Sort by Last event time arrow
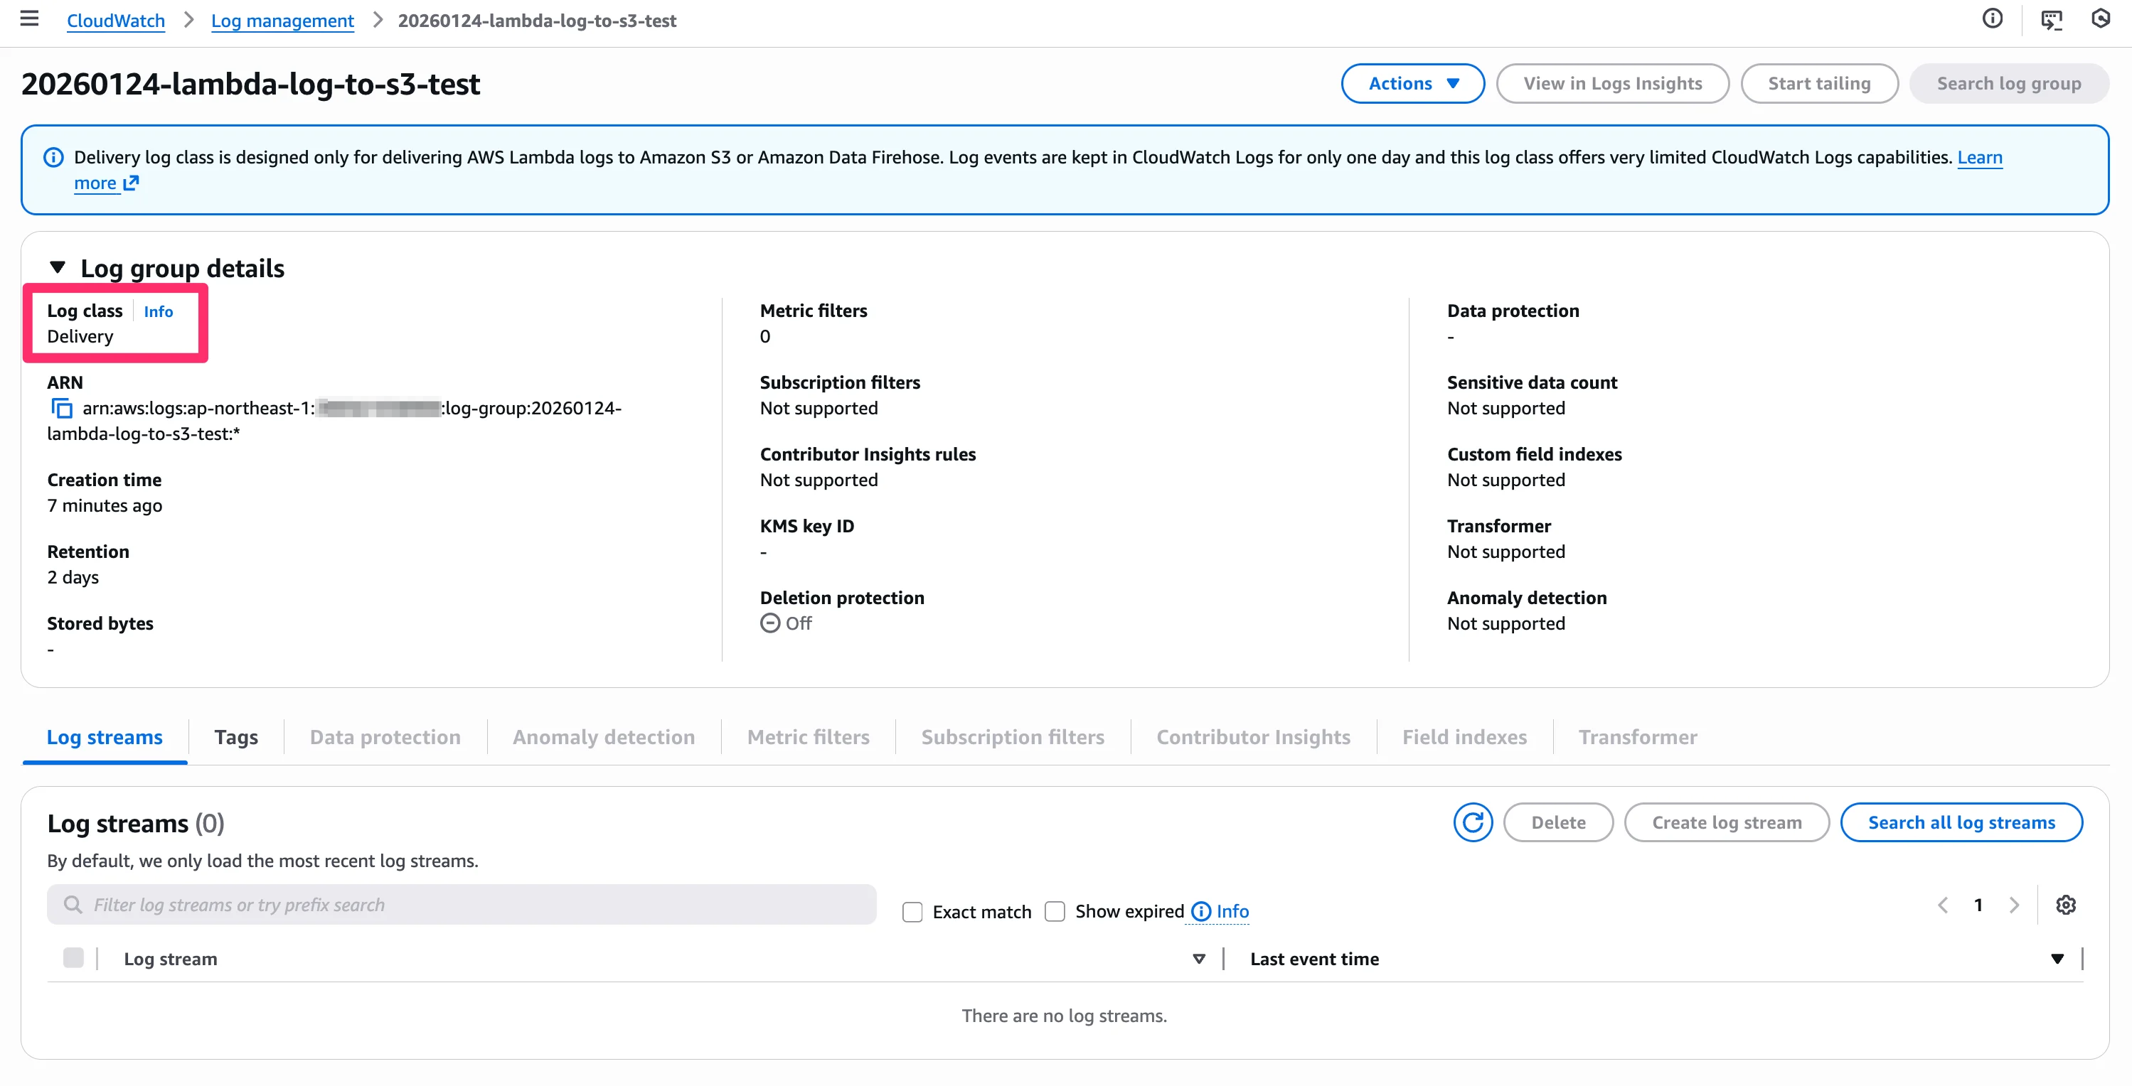Image resolution: width=2132 pixels, height=1086 pixels. click(2057, 959)
